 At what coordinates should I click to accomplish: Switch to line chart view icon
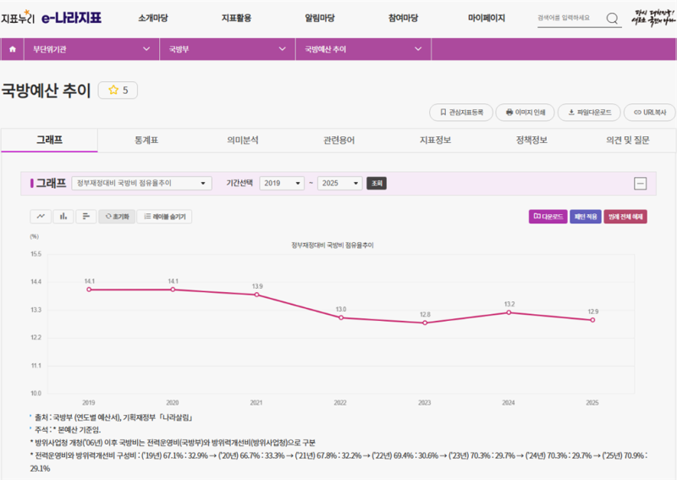(x=41, y=217)
